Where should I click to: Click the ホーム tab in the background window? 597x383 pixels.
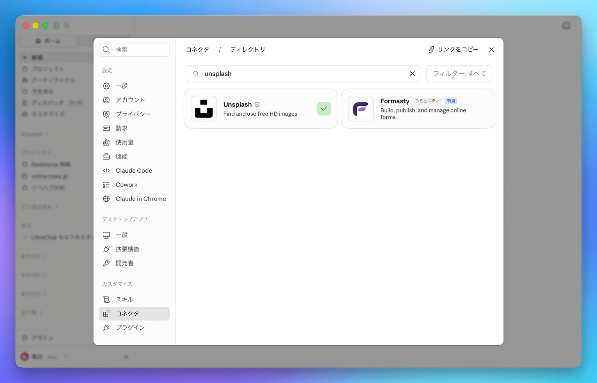48,41
